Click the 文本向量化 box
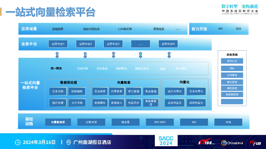Image resolution: width=266 pixels, height=149 pixels. tap(196, 91)
